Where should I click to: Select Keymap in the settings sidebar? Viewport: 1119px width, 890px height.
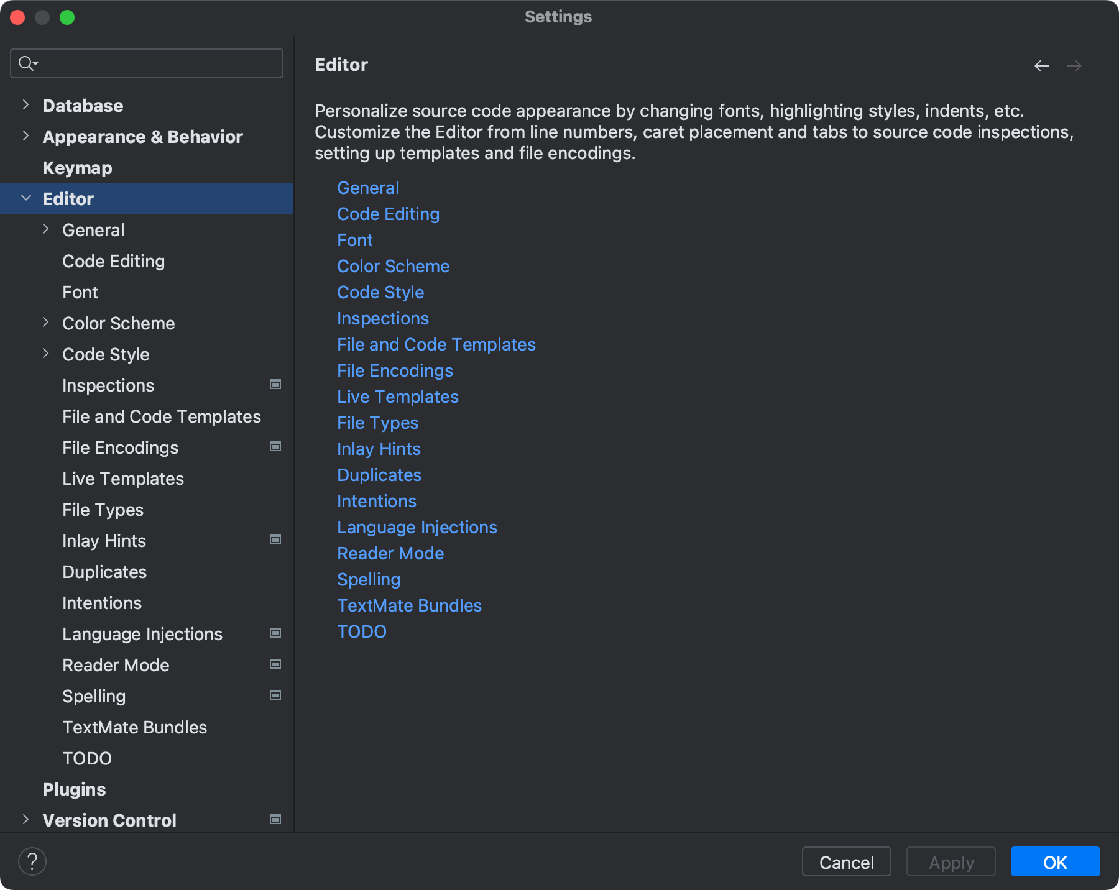tap(77, 168)
